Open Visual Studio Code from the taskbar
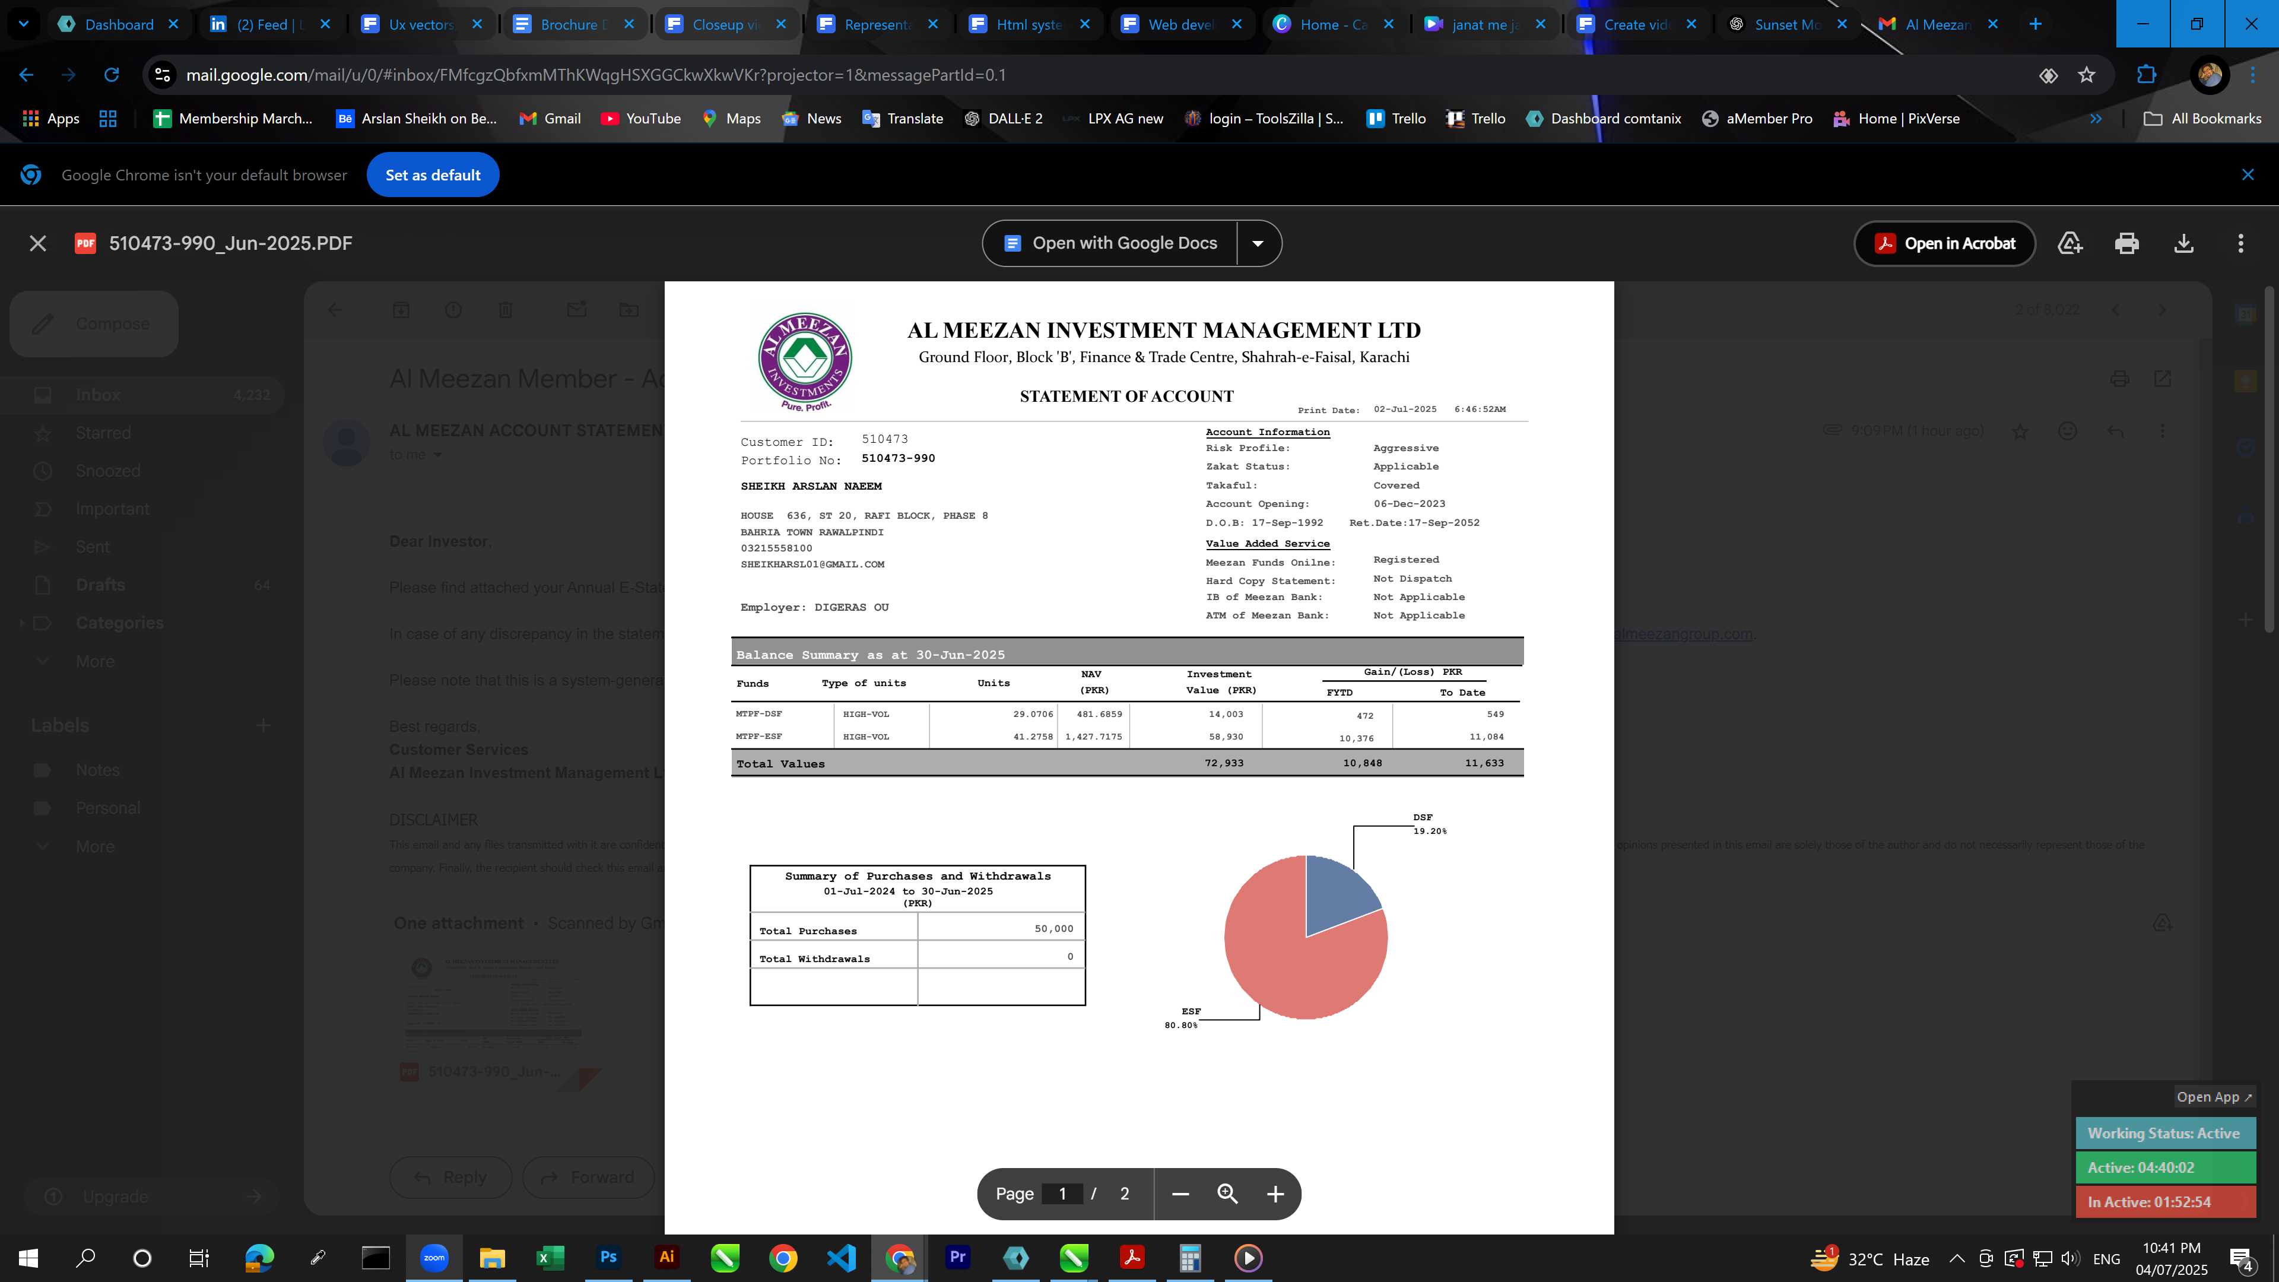2279x1282 pixels. (x=842, y=1258)
